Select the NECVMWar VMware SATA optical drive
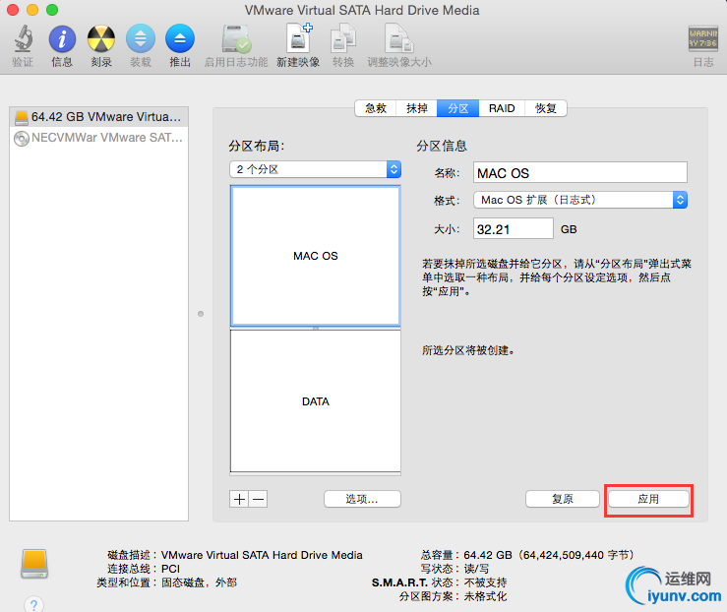Screen dimensions: 727x612 (98, 138)
